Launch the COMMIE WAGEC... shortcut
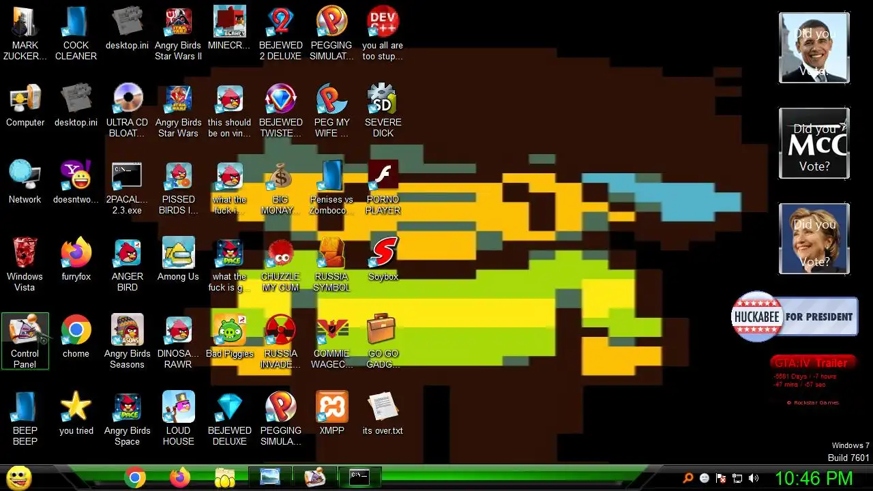The height and width of the screenshot is (491, 873). 331,341
